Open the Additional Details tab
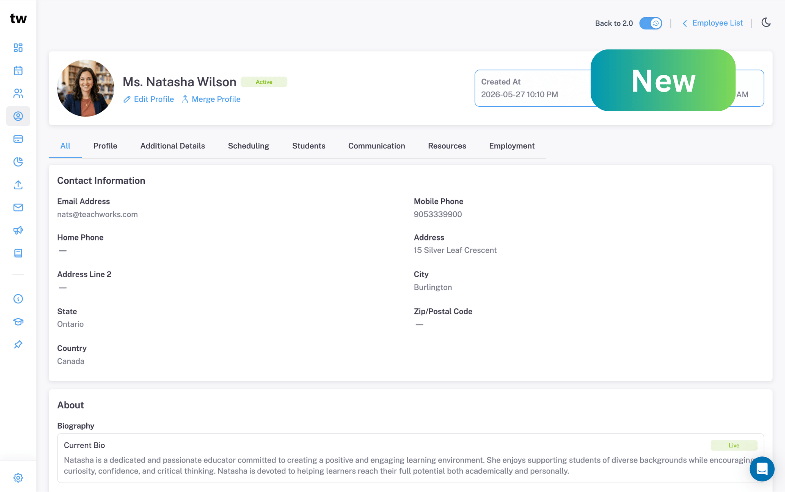Screen dimensions: 785x492 [173, 146]
